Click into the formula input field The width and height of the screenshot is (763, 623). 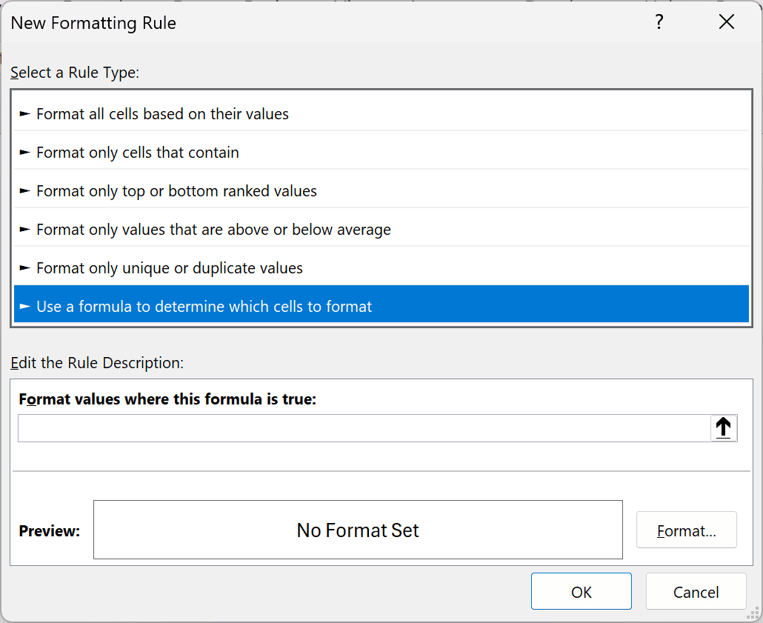pyautogui.click(x=364, y=428)
